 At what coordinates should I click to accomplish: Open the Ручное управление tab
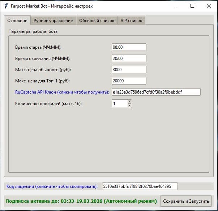click(53, 21)
